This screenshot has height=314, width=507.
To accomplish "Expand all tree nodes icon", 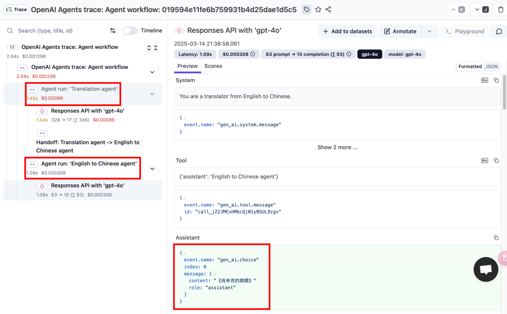I will (149, 48).
